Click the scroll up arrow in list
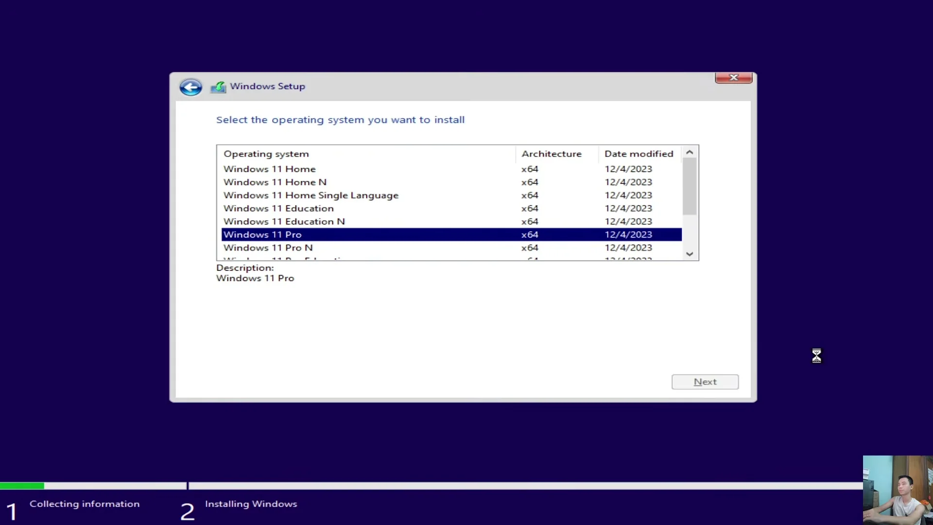Viewport: 933px width, 525px height. tap(690, 152)
